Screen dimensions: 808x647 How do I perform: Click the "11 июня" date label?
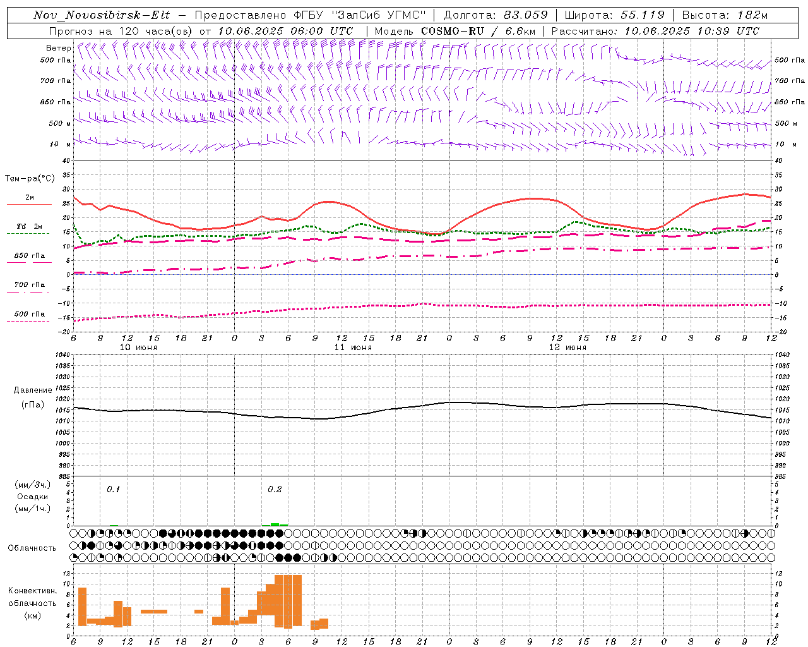point(353,348)
